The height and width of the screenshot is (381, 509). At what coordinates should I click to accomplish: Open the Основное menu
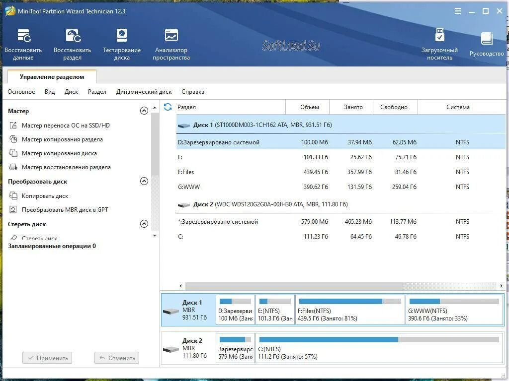coord(21,92)
